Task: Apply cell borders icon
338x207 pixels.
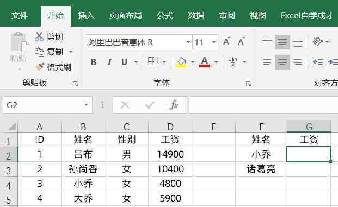Action: pos(152,62)
